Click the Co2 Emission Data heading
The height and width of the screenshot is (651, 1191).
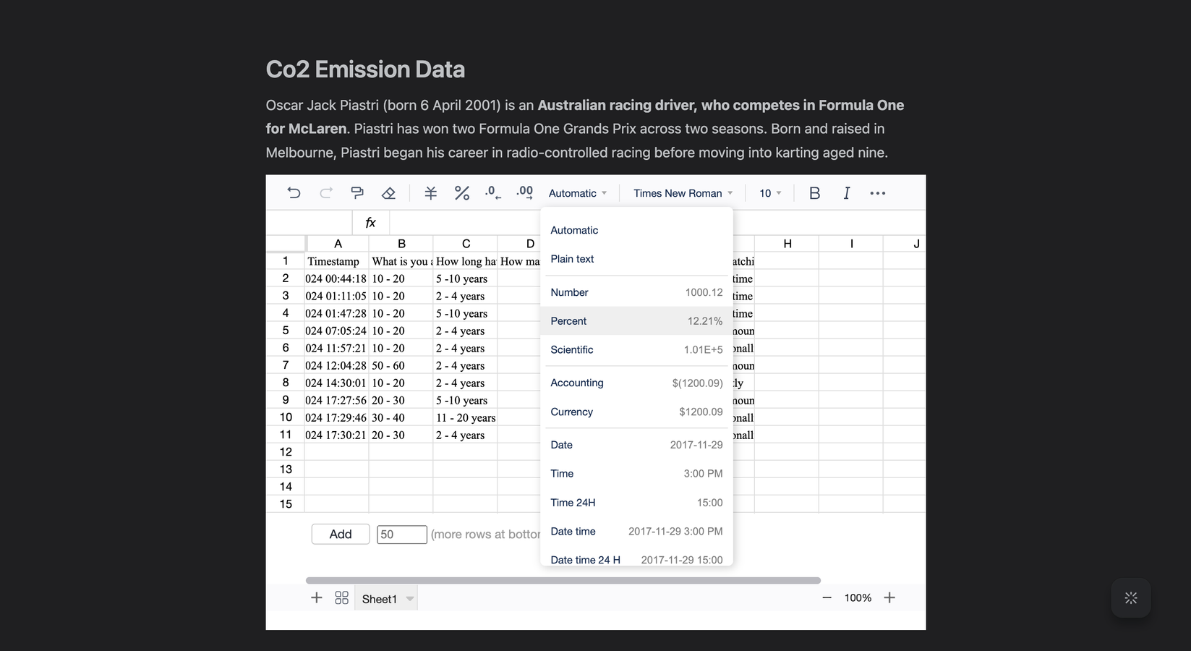tap(365, 69)
